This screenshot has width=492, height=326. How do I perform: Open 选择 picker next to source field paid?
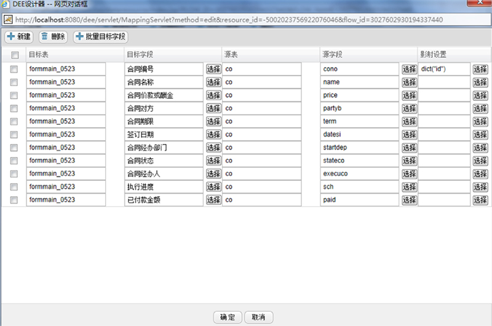(409, 200)
